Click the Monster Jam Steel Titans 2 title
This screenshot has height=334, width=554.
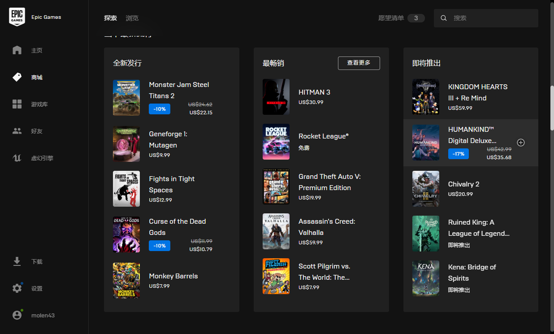point(179,90)
